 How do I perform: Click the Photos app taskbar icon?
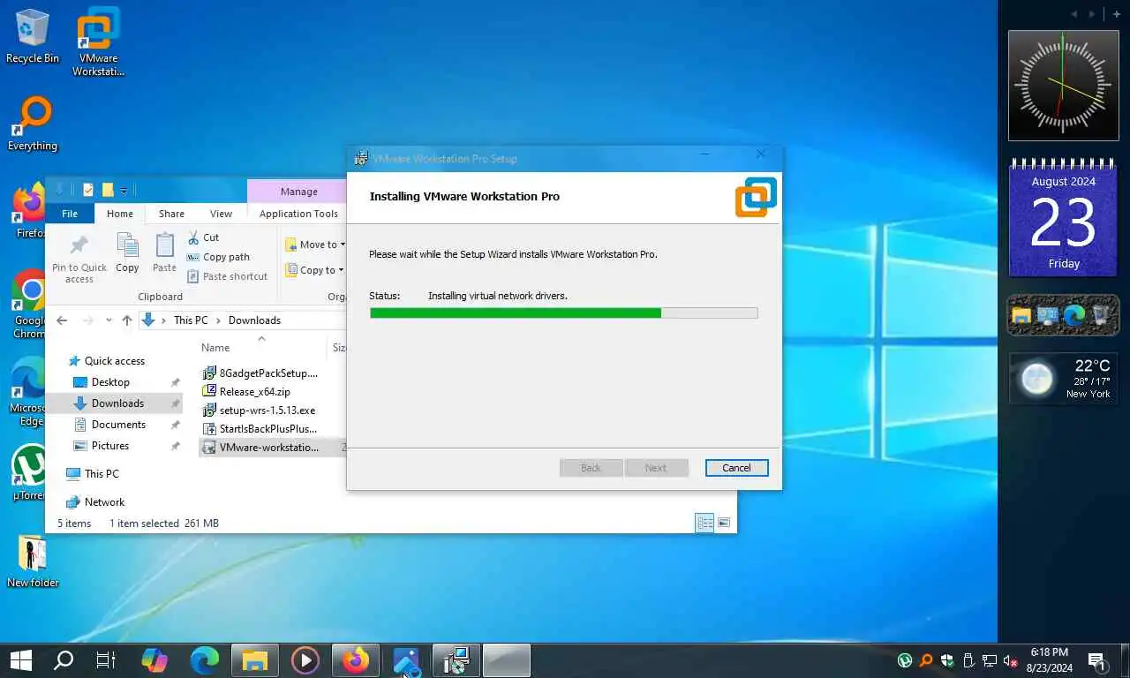406,659
